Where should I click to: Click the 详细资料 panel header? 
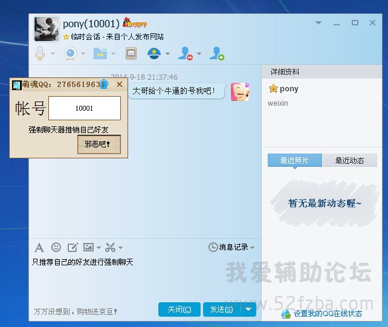click(322, 72)
